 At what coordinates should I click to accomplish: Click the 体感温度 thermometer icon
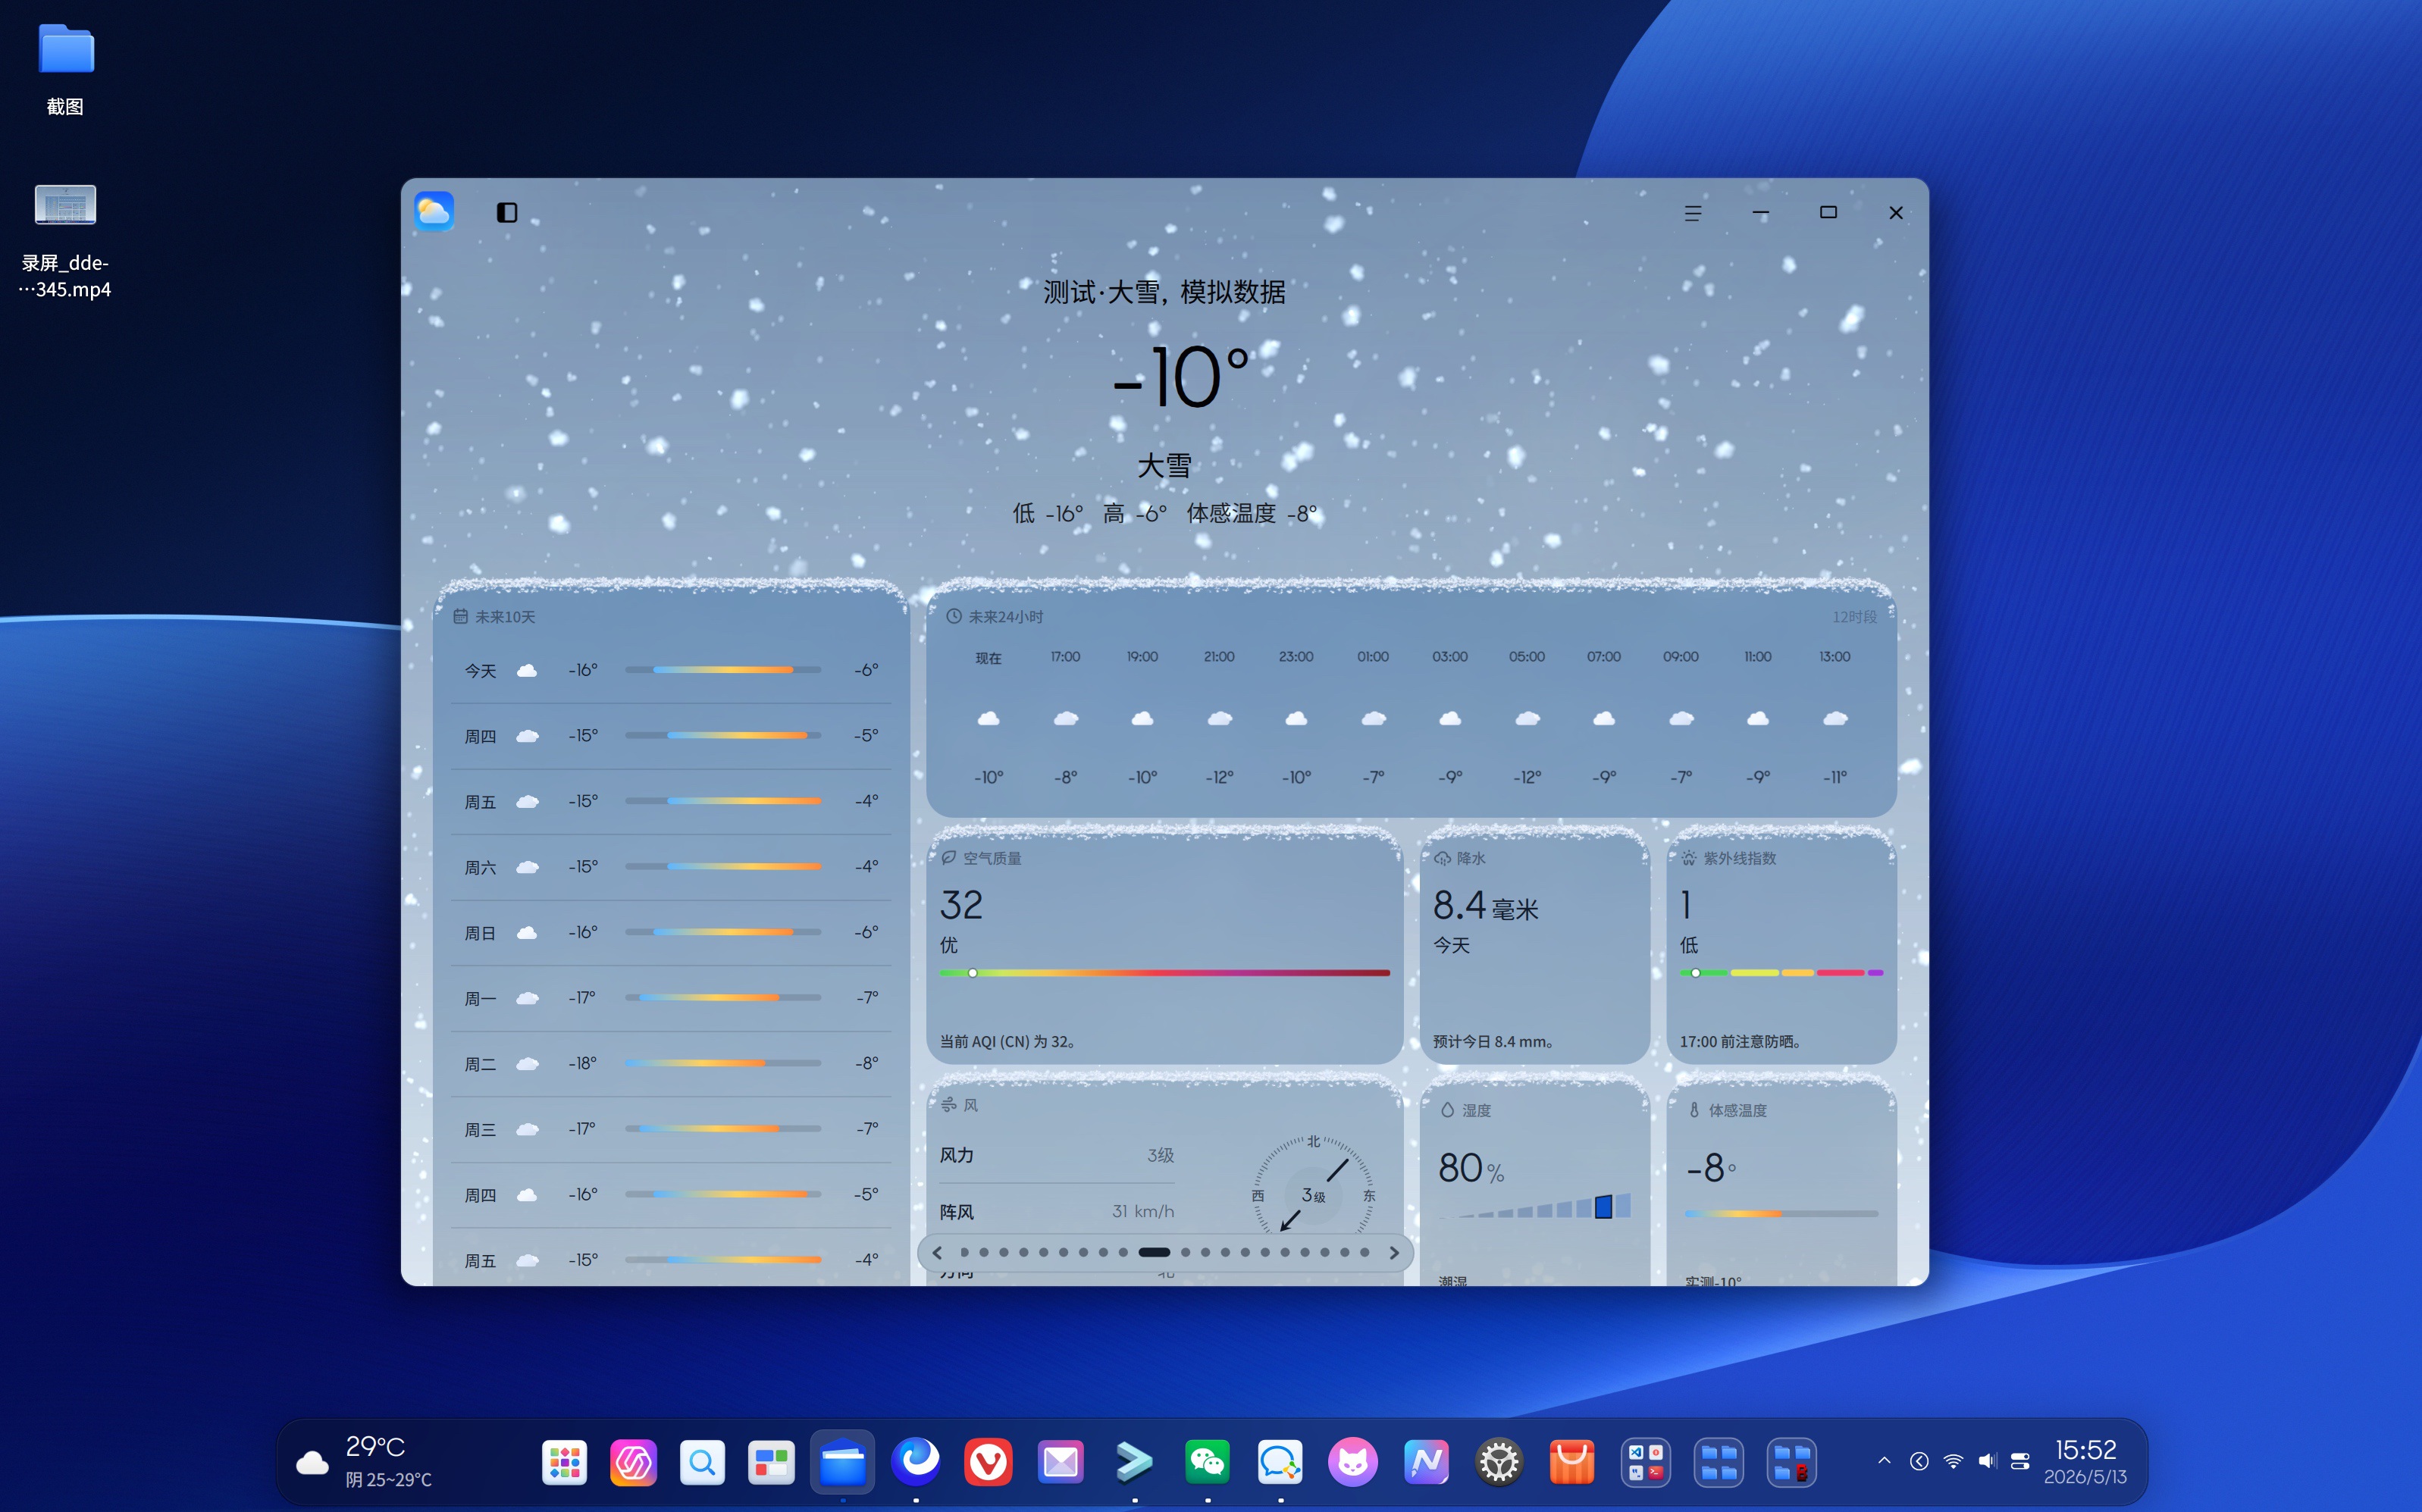point(1694,1110)
